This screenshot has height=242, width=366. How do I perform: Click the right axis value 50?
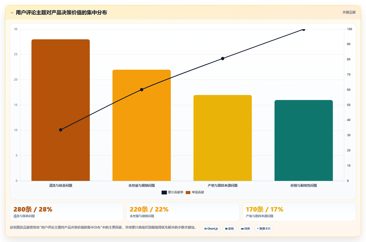point(349,105)
